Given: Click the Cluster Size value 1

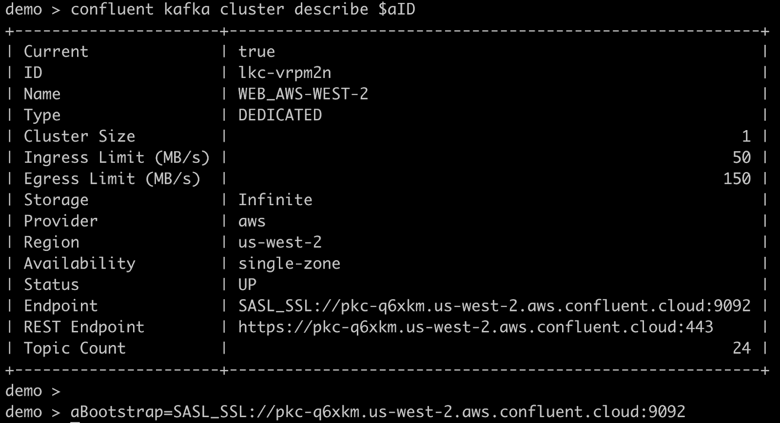Looking at the screenshot, I should [x=746, y=136].
